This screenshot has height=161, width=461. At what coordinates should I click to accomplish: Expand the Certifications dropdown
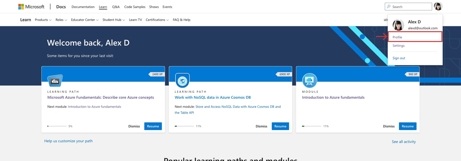click(157, 20)
